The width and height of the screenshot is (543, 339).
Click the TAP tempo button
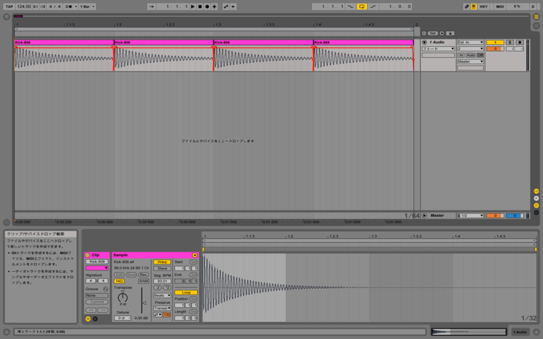(9, 7)
